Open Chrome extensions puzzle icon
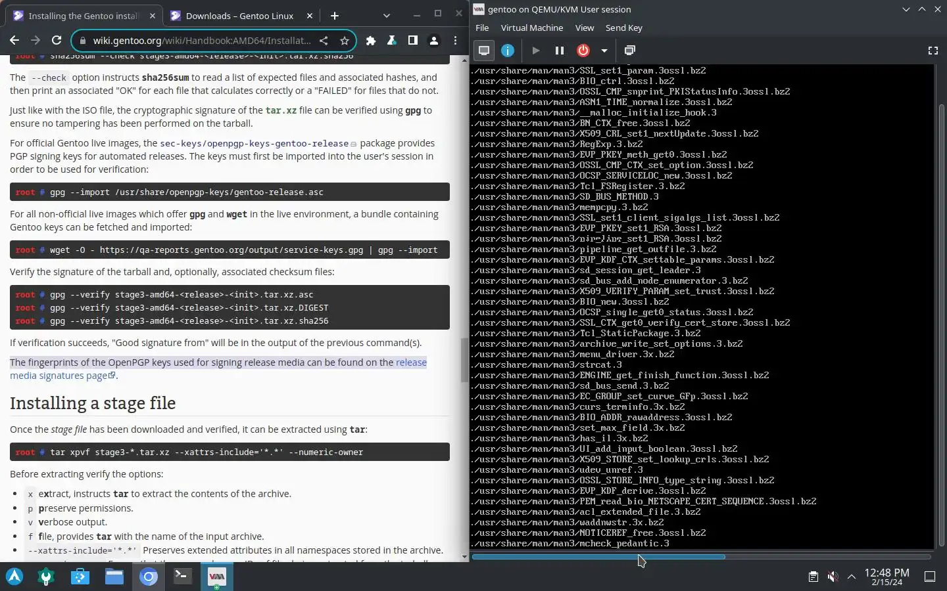Screen dimensions: 947x591 click(371, 41)
